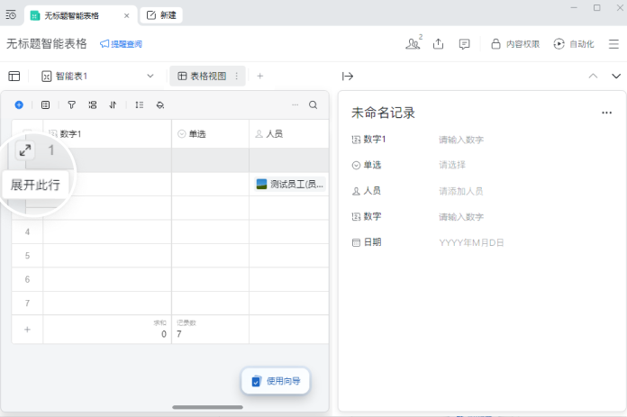Open record panel more options dots
The image size is (627, 417).
click(606, 113)
